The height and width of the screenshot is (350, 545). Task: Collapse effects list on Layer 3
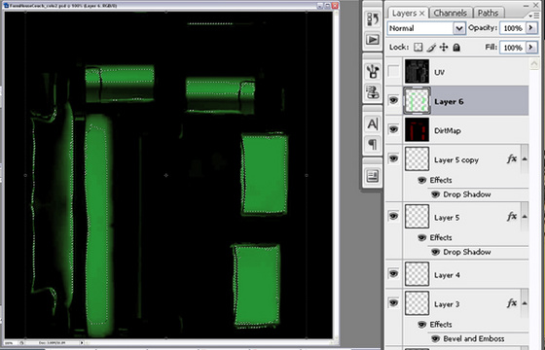click(x=525, y=303)
